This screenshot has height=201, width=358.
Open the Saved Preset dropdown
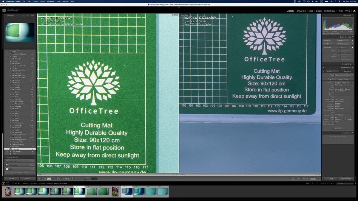tap(344, 40)
